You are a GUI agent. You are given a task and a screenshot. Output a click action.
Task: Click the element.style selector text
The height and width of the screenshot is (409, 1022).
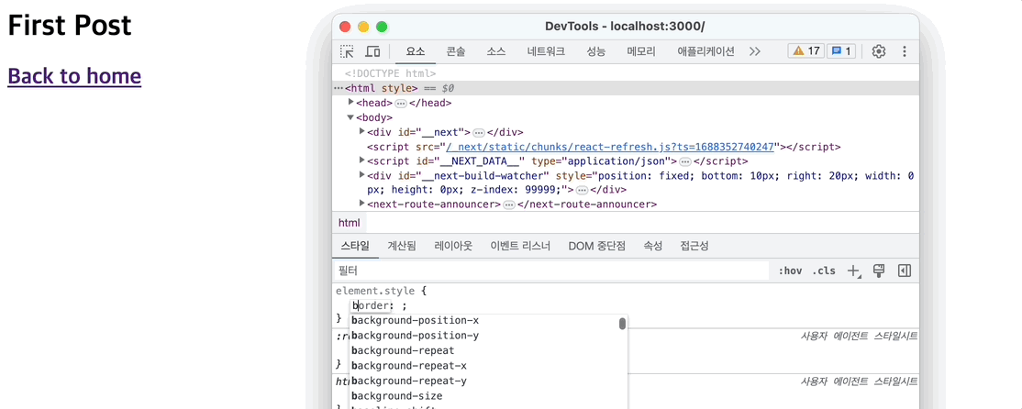click(377, 291)
